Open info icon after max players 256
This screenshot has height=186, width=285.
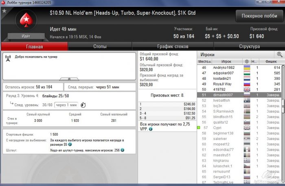tap(123, 150)
